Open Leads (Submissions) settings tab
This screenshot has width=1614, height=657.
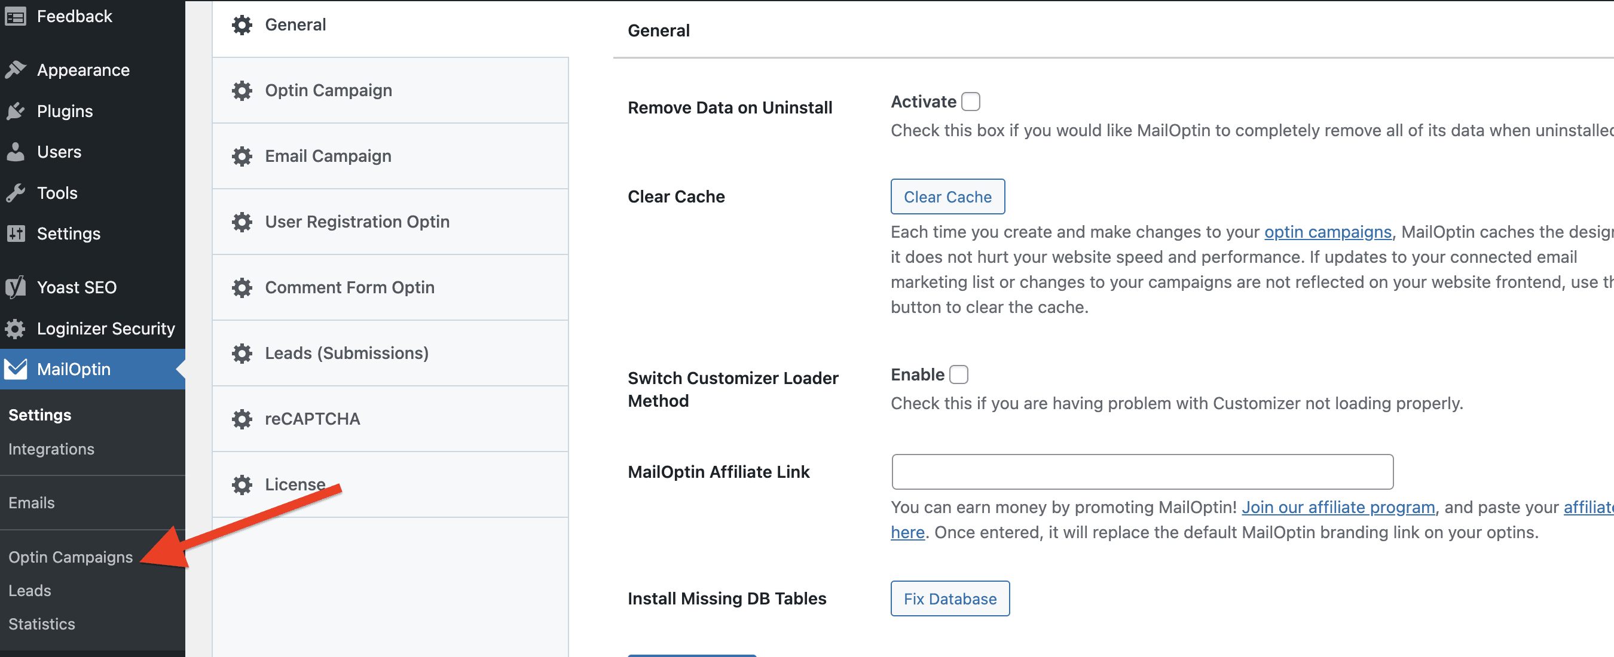click(x=390, y=353)
